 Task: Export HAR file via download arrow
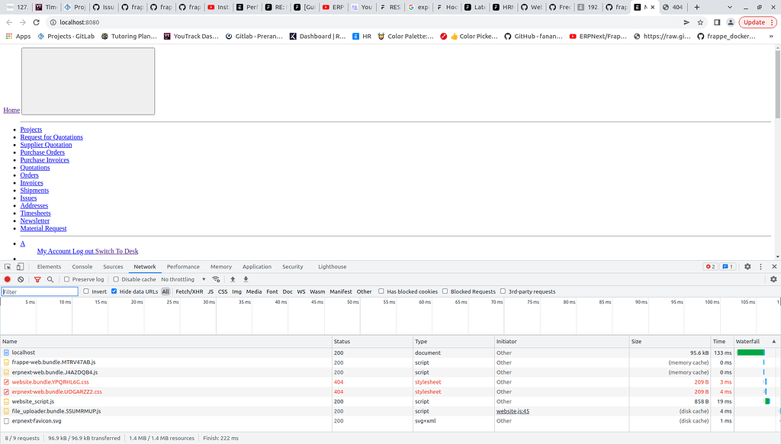246,278
